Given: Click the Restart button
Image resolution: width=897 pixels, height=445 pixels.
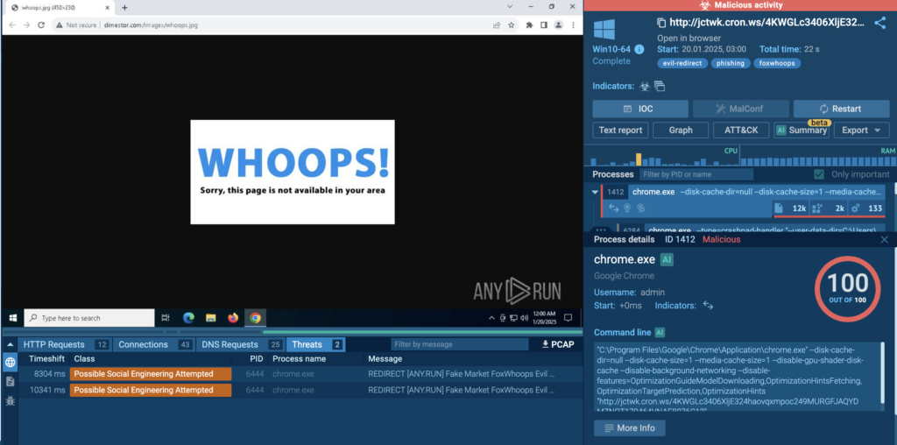Looking at the screenshot, I should pyautogui.click(x=840, y=109).
